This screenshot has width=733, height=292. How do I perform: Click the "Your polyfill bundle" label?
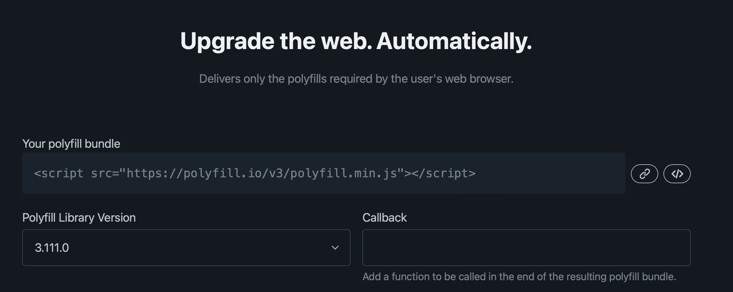coord(71,144)
